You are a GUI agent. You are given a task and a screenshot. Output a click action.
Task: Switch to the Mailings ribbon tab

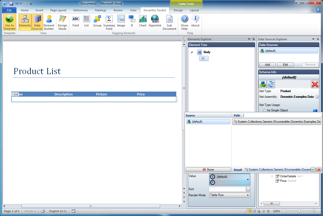100,10
